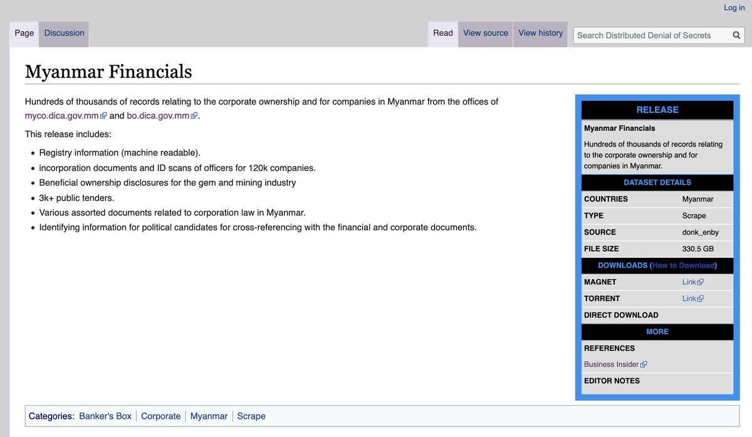Click the TORRENT label in the infobox
Viewport: 752px width, 437px height.
[x=602, y=299]
